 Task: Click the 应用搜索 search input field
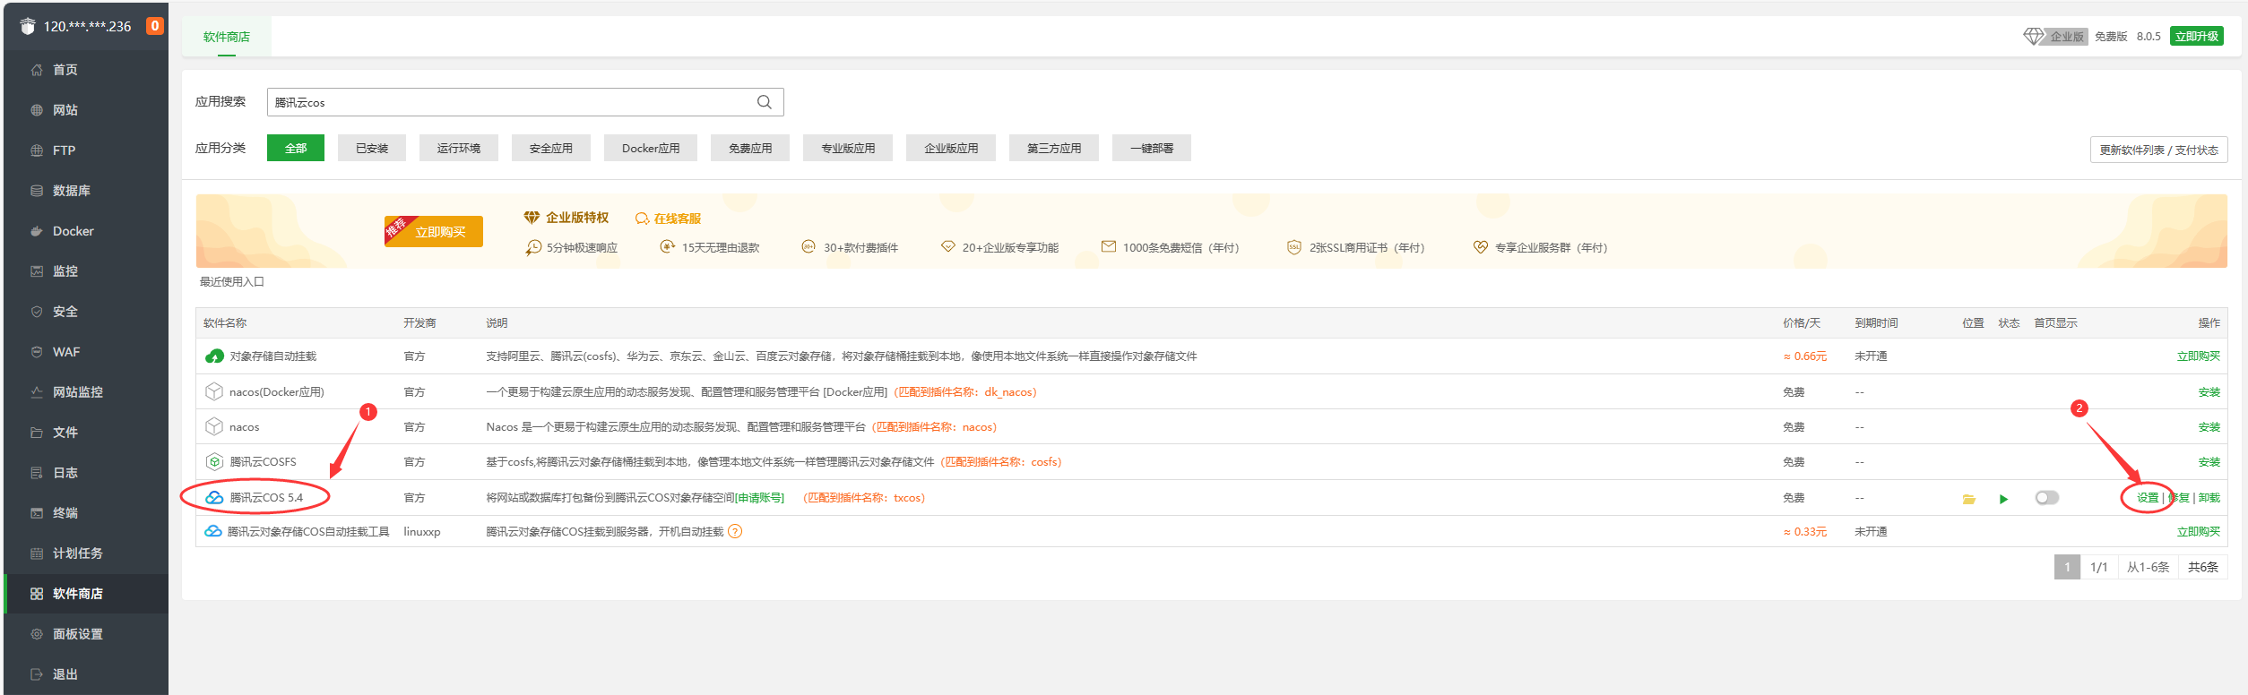coord(525,102)
